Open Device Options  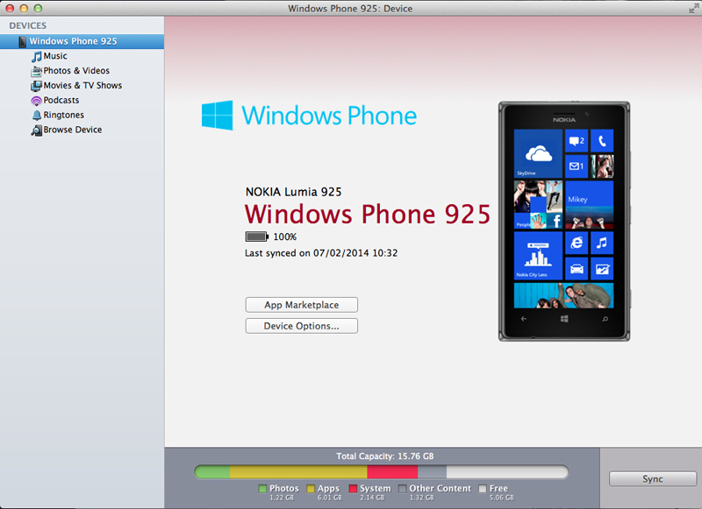coord(301,325)
